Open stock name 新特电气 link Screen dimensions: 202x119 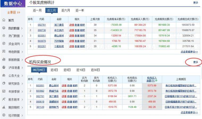[54, 107]
